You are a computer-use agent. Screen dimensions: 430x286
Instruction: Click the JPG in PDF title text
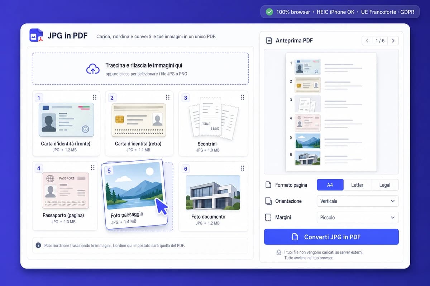point(67,36)
